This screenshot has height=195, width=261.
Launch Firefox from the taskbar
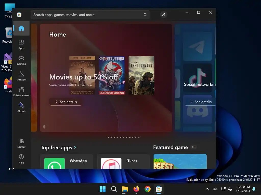point(136,189)
